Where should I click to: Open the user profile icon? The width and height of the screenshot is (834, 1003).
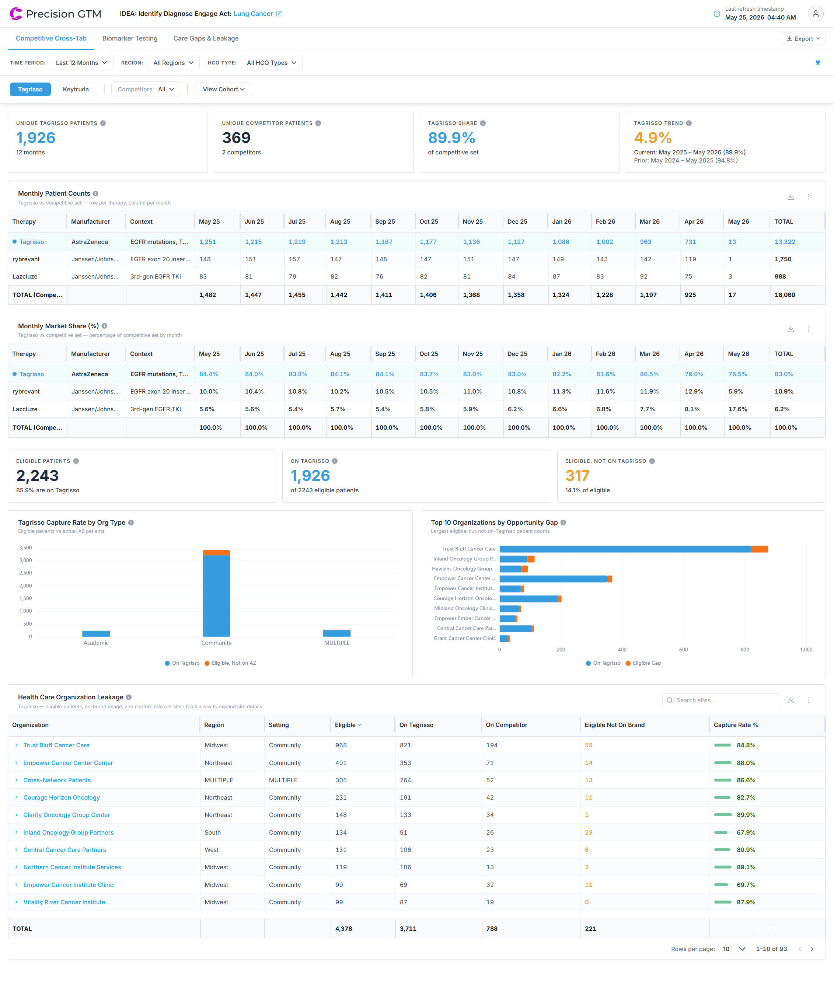[x=816, y=14]
